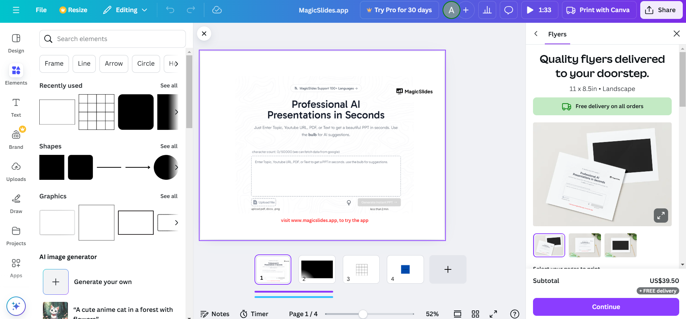Viewport: 686px width, 319px height.
Task: Insert the black rounded square shape
Action: click(x=80, y=167)
